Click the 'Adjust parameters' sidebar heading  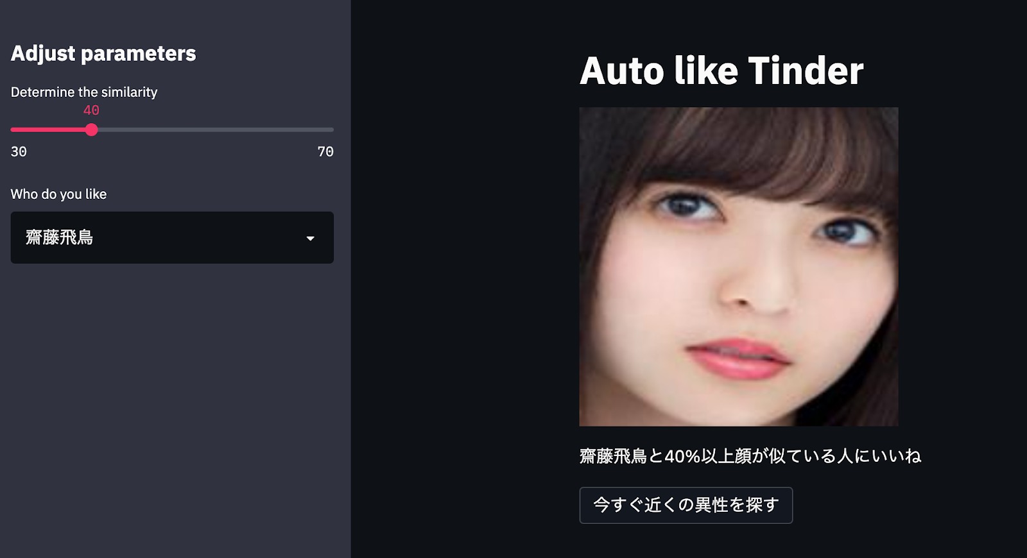(x=103, y=53)
